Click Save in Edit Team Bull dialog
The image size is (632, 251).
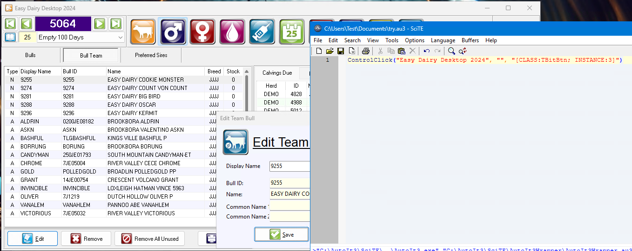click(282, 234)
